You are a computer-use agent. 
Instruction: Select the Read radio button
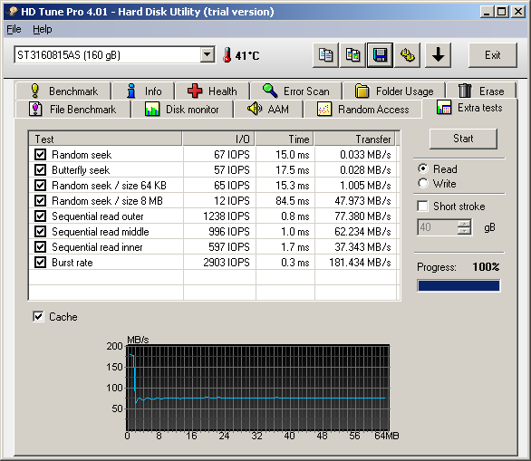pyautogui.click(x=423, y=168)
